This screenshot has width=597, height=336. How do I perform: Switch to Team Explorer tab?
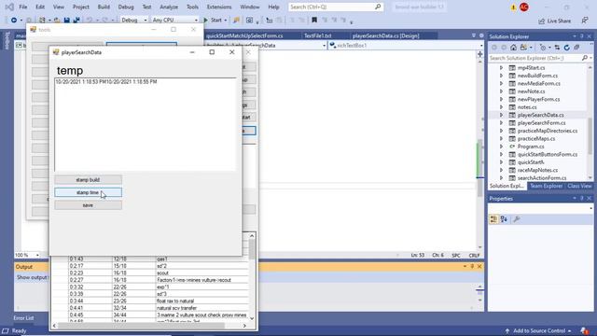[x=546, y=186]
